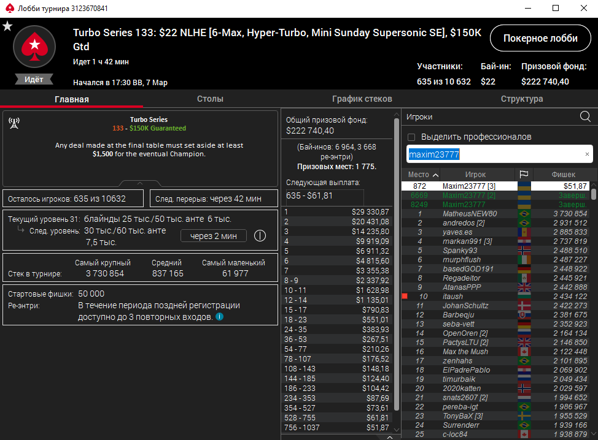Image resolution: width=598 pixels, height=440 pixels.
Task: Click the flag next to murphflush
Action: coord(524,260)
